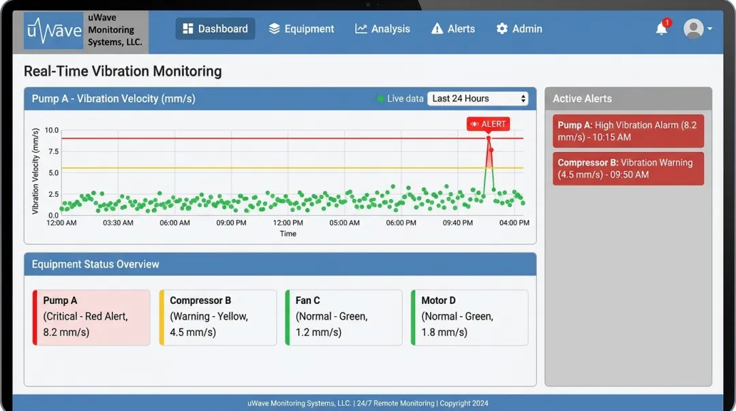The height and width of the screenshot is (411, 736).
Task: Click the Alerts warning triangle icon
Action: pyautogui.click(x=437, y=29)
